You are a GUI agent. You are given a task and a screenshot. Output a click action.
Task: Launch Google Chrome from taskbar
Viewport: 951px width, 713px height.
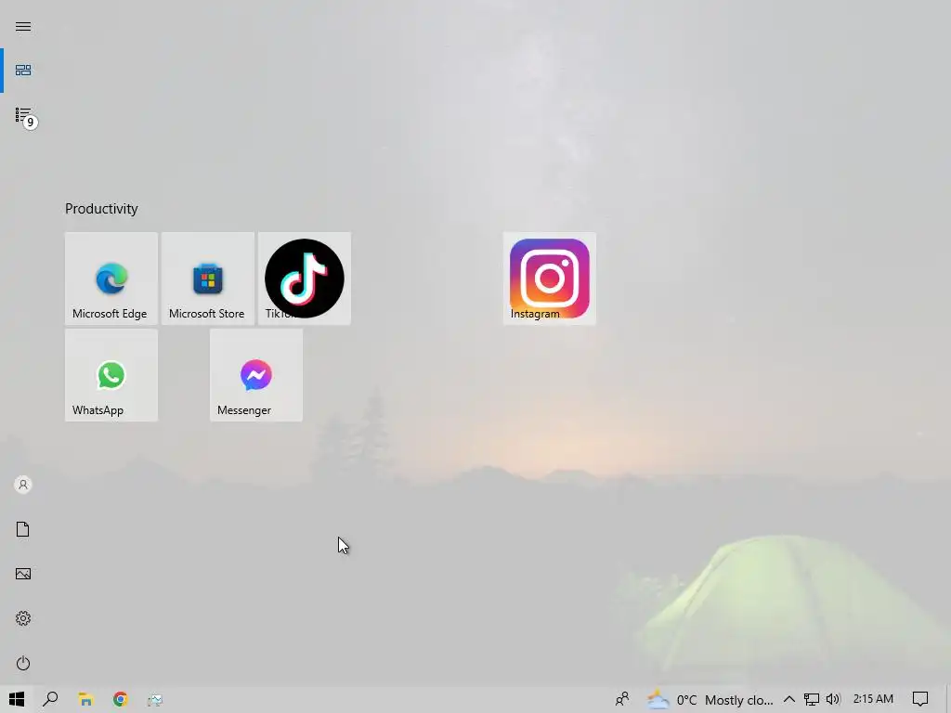tap(121, 700)
